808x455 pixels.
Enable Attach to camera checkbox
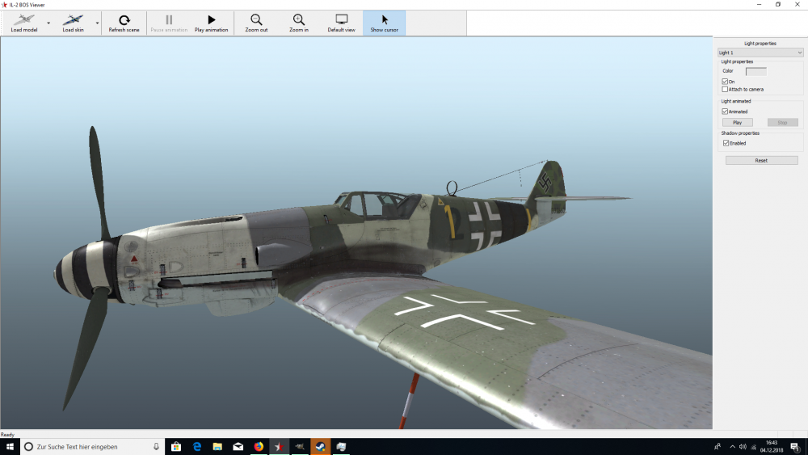click(725, 89)
